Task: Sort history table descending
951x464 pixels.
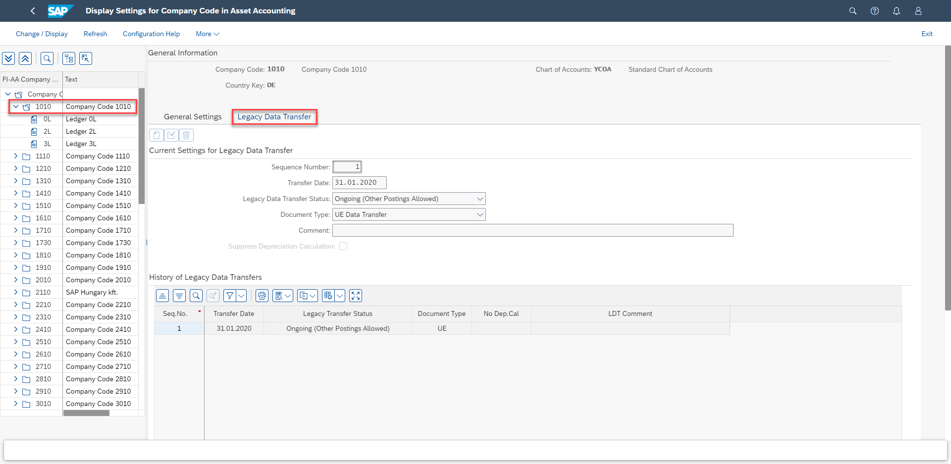Action: (x=179, y=296)
